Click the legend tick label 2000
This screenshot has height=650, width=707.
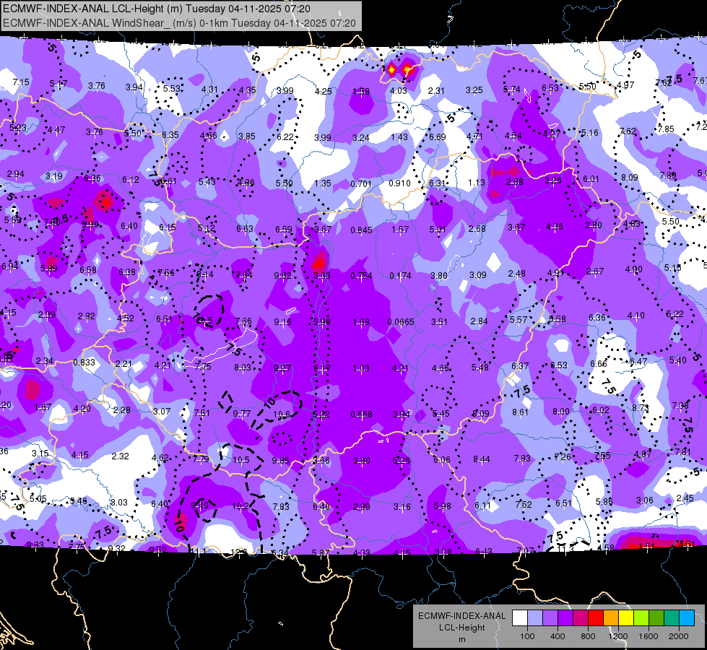coord(679,636)
